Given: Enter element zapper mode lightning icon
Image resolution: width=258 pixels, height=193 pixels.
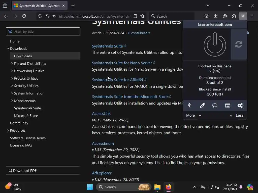Looking at the screenshot, I should click(x=189, y=105).
